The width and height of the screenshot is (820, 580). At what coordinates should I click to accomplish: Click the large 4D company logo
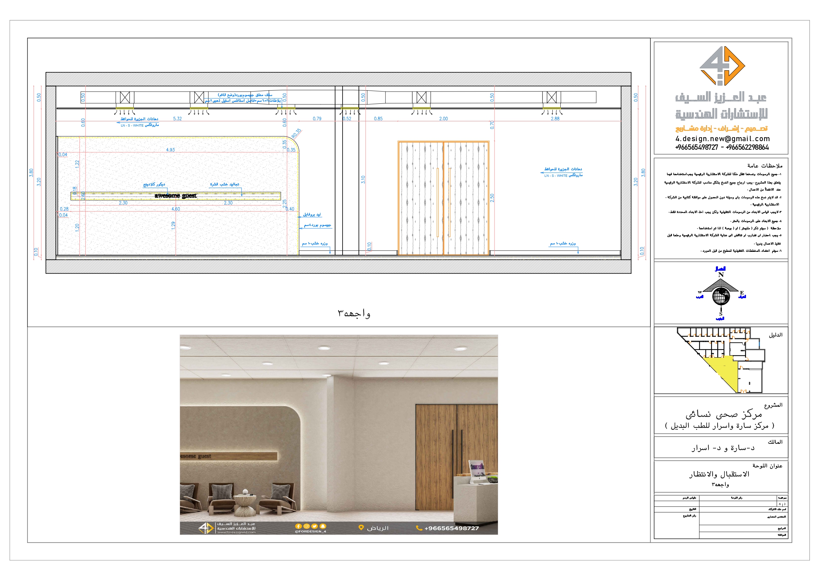(722, 66)
